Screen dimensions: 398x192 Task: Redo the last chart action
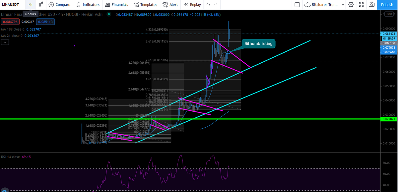[x=216, y=5]
